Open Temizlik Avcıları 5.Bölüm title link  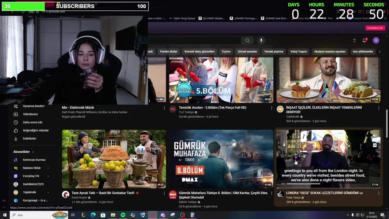[212, 108]
